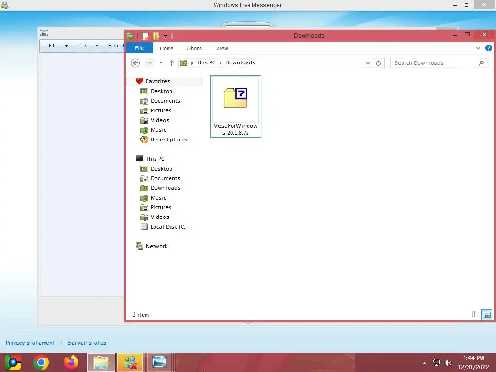The width and height of the screenshot is (496, 372).
Task: Open Videos under This PC
Action: [159, 217]
